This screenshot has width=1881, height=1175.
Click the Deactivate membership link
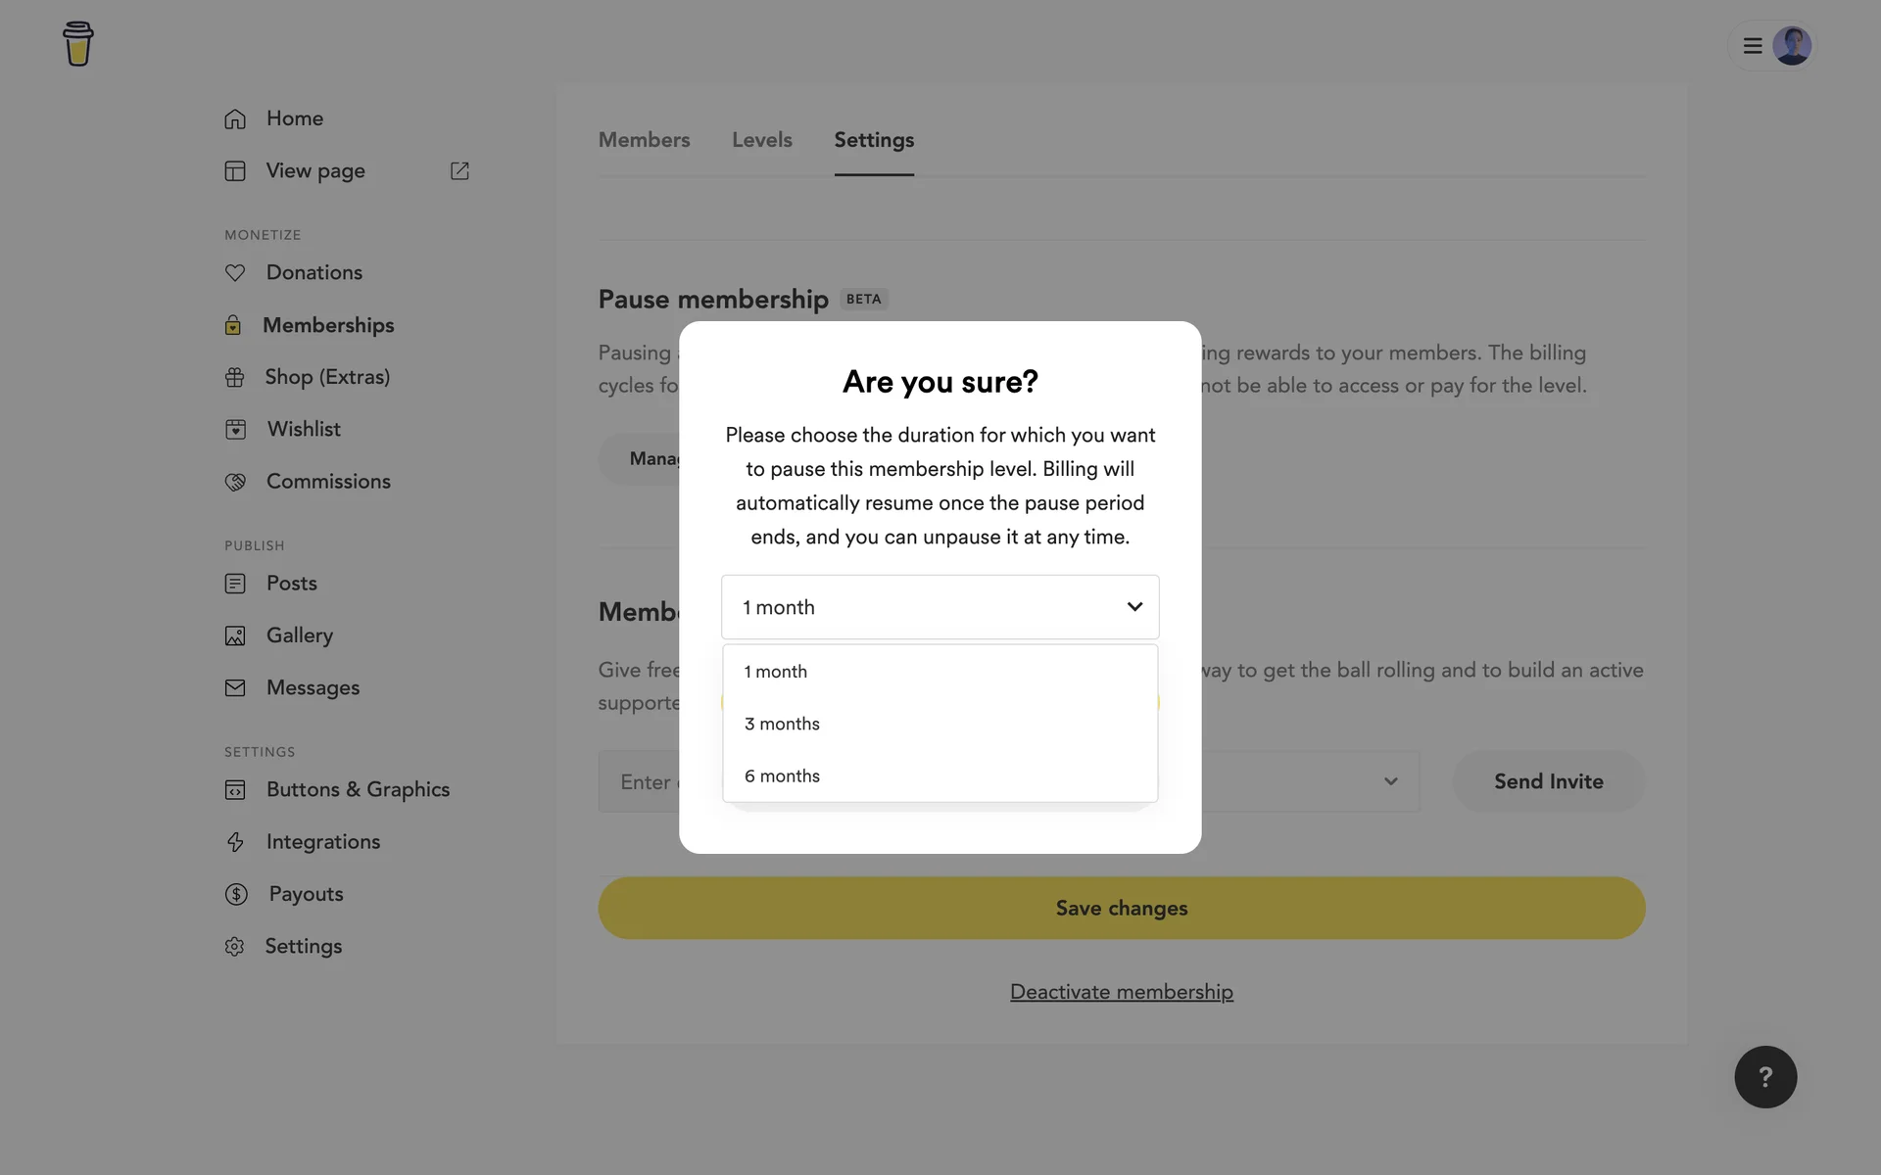point(1121,992)
